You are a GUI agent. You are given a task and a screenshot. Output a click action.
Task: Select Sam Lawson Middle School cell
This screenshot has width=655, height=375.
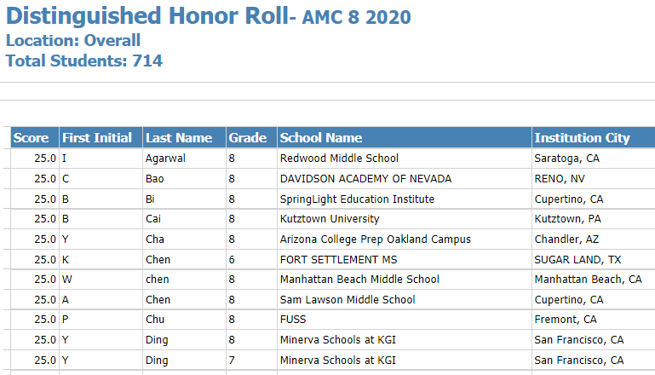[x=405, y=300]
